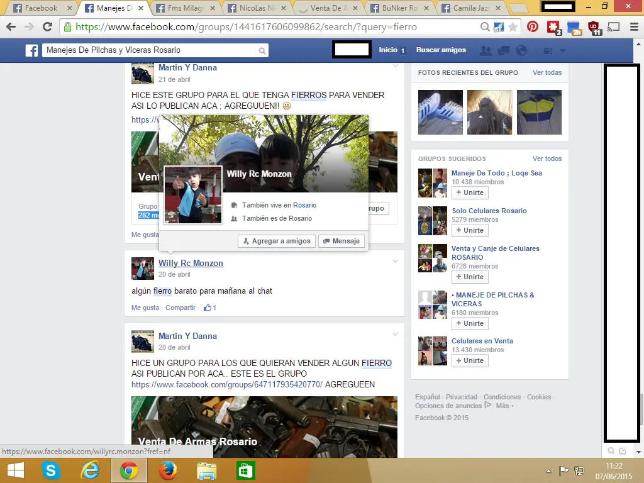Click Ver todas for group photos
The image size is (644, 483).
547,72
